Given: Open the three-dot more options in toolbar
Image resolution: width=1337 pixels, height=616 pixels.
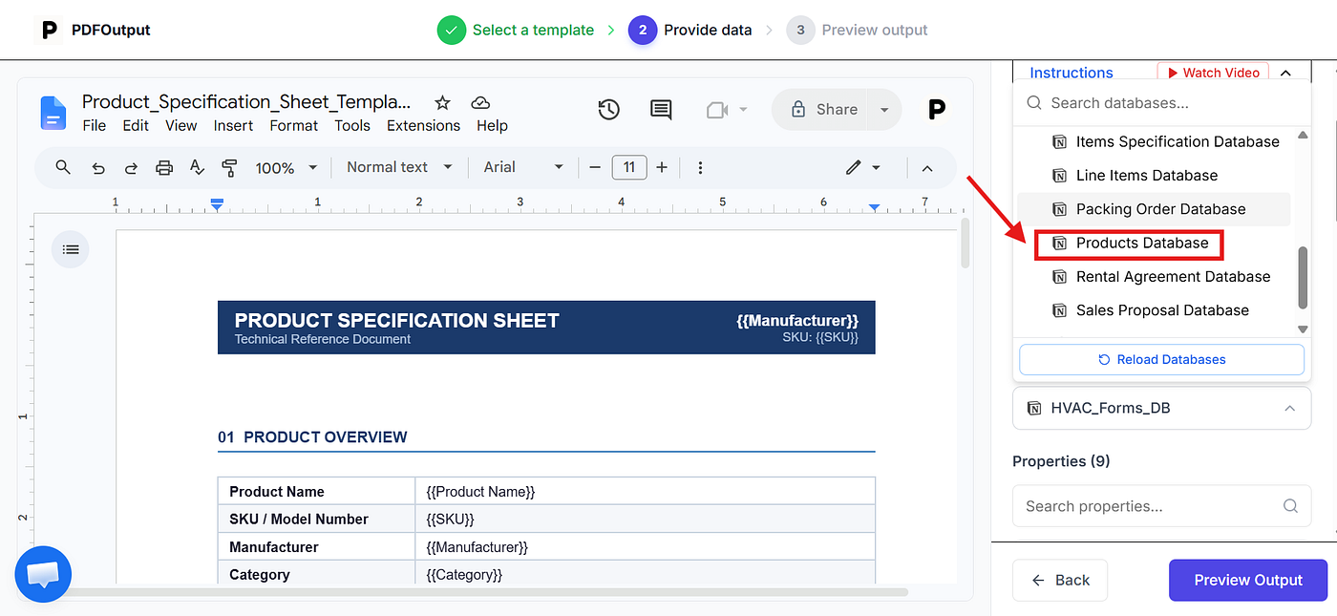Looking at the screenshot, I should [700, 167].
